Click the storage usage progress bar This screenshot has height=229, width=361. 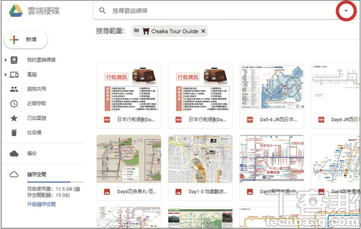(56, 182)
